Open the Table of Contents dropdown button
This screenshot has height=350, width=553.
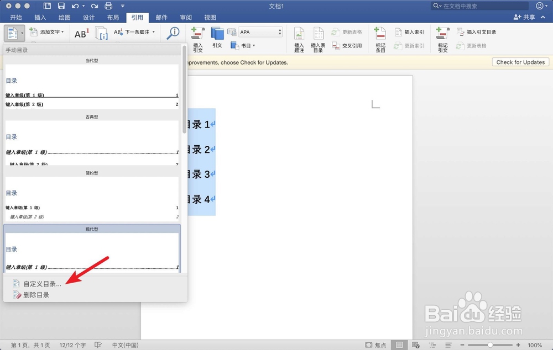click(14, 33)
